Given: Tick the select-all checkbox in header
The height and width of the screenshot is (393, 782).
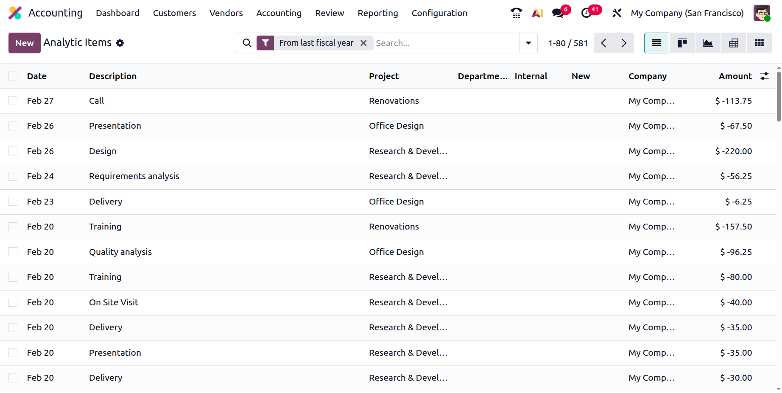Looking at the screenshot, I should 13,76.
